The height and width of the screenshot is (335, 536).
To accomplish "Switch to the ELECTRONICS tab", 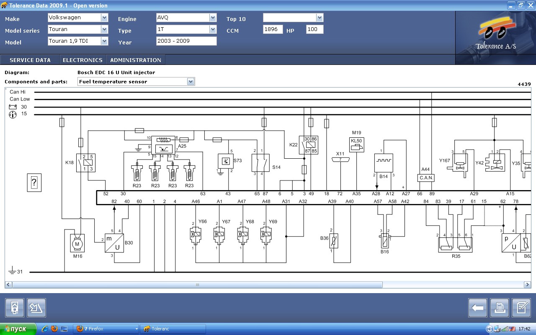I will pos(82,60).
